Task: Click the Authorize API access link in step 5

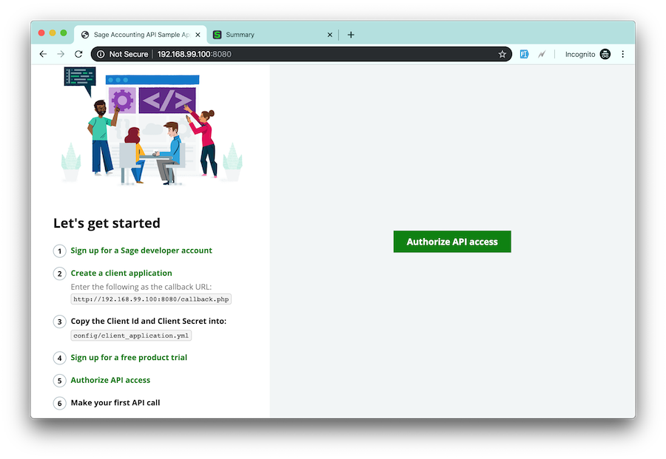Action: tap(110, 380)
